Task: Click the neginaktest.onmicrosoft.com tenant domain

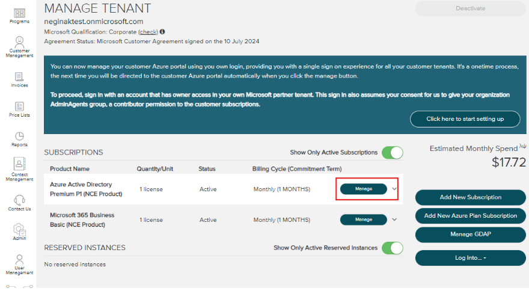Action: 93,22
